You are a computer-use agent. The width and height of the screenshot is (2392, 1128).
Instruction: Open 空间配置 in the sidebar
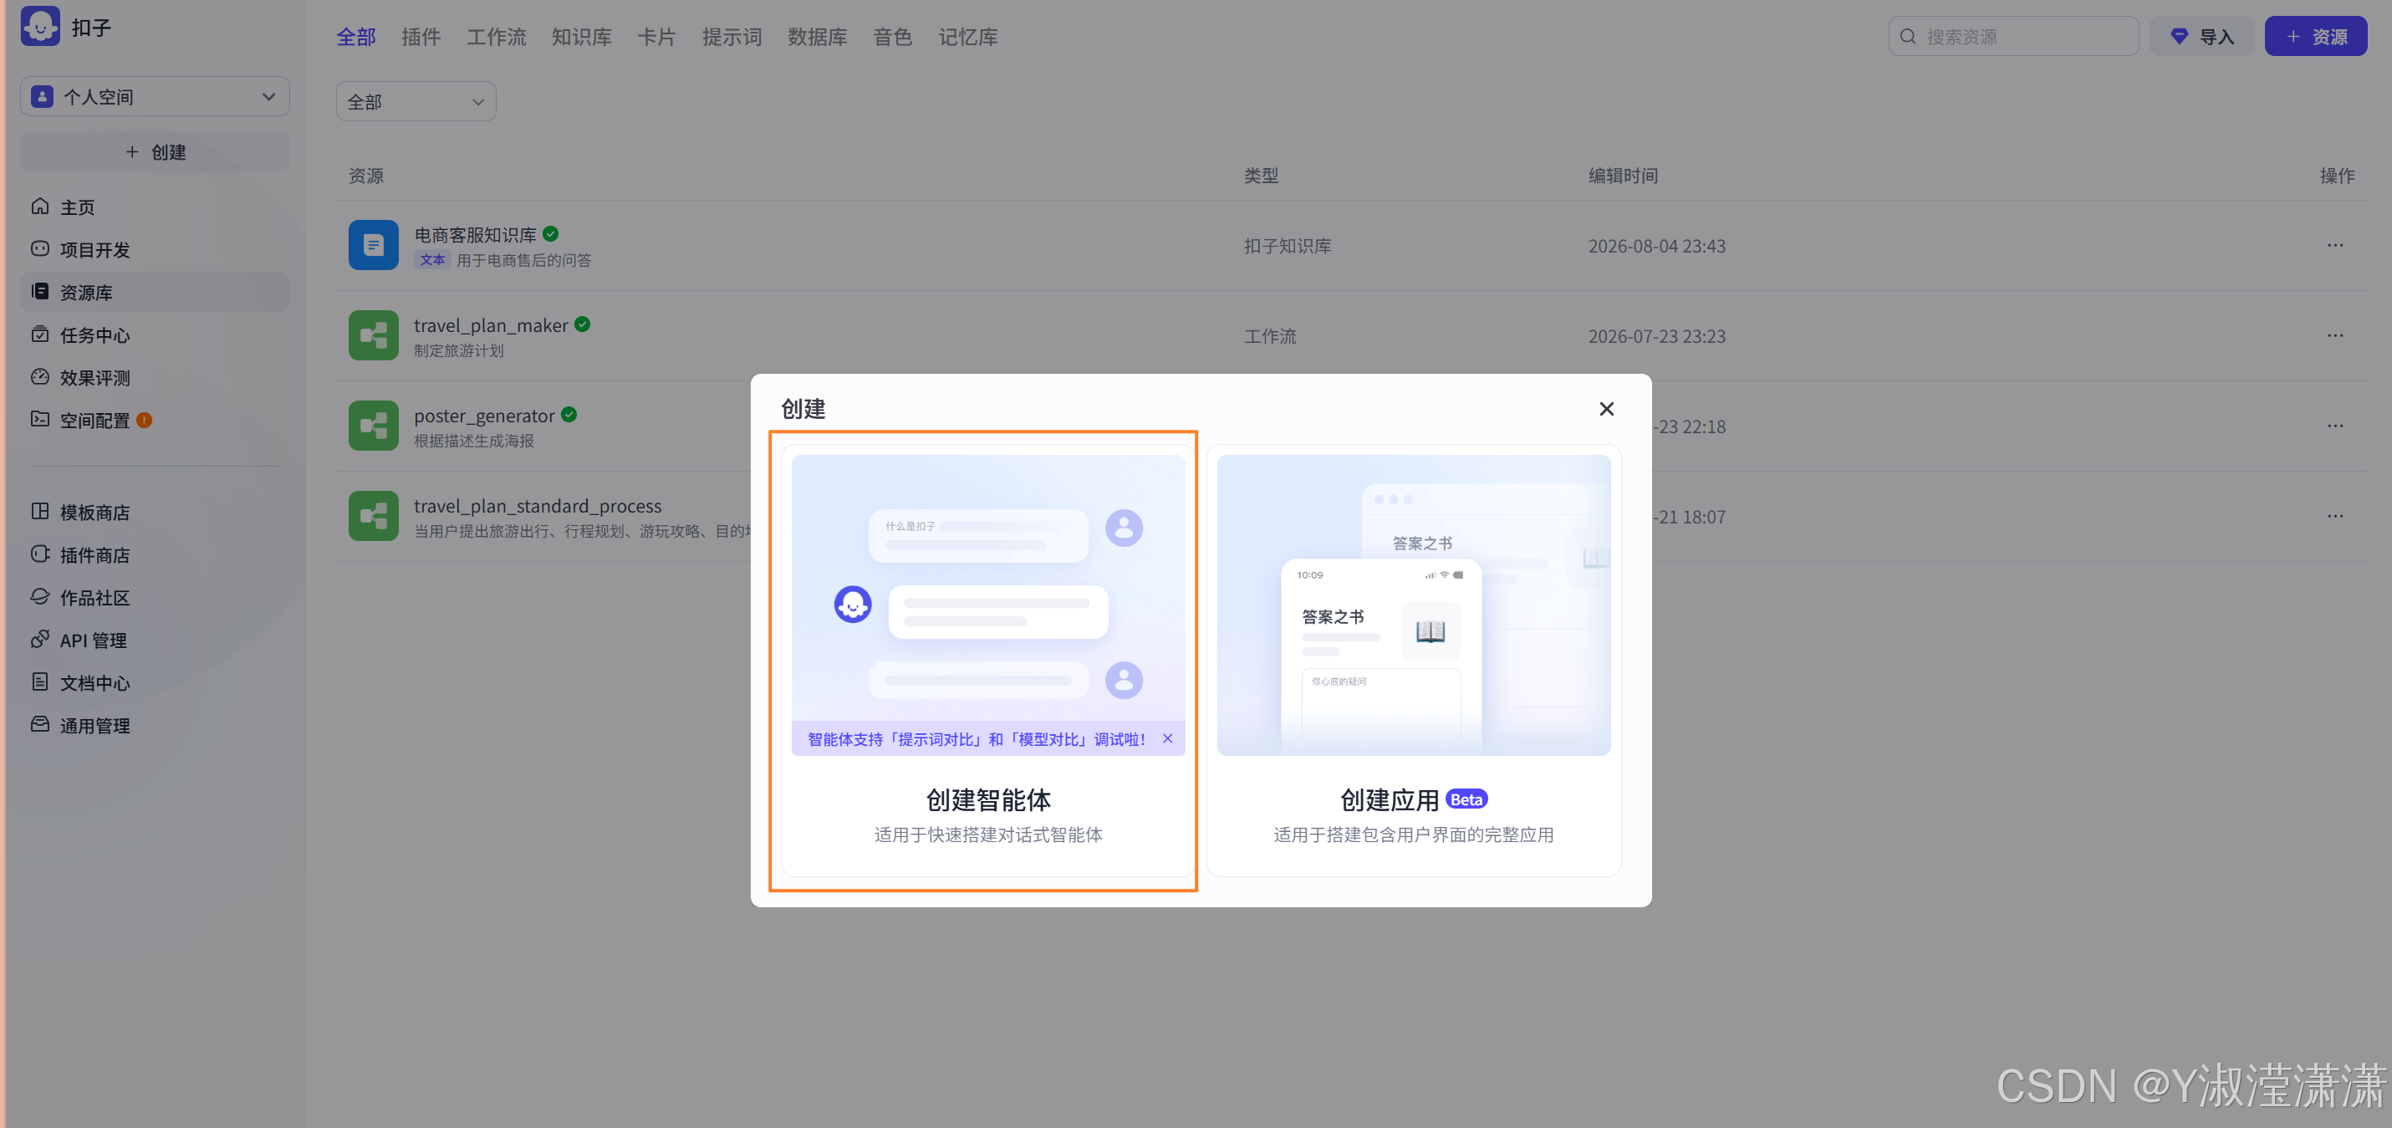[155, 421]
